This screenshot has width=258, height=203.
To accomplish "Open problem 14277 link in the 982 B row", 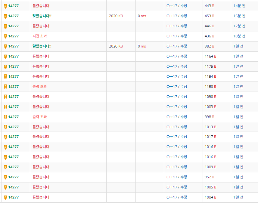I will pos(13,46).
